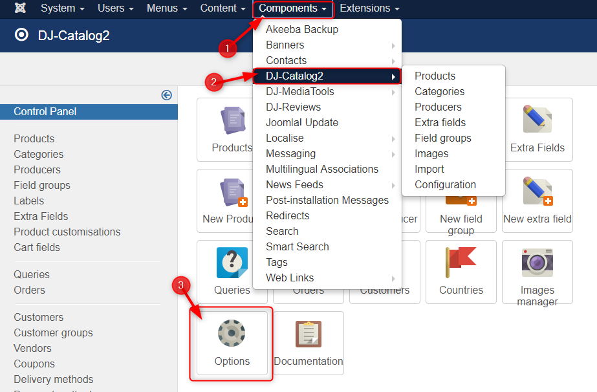597x392 pixels.
Task: Open Cart fields sidebar link
Action: click(x=37, y=248)
